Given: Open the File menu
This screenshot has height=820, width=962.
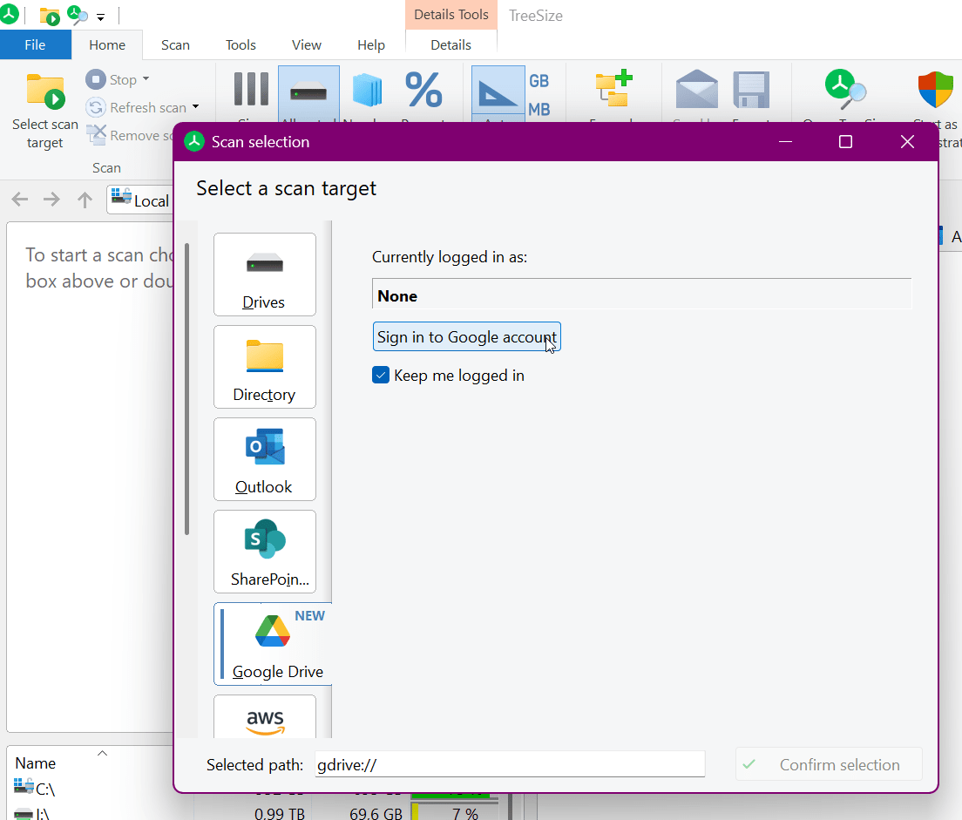Looking at the screenshot, I should tap(35, 44).
